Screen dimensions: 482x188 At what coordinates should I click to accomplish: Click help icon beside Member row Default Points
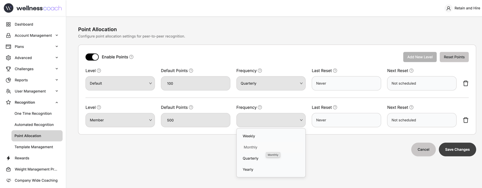click(x=191, y=107)
